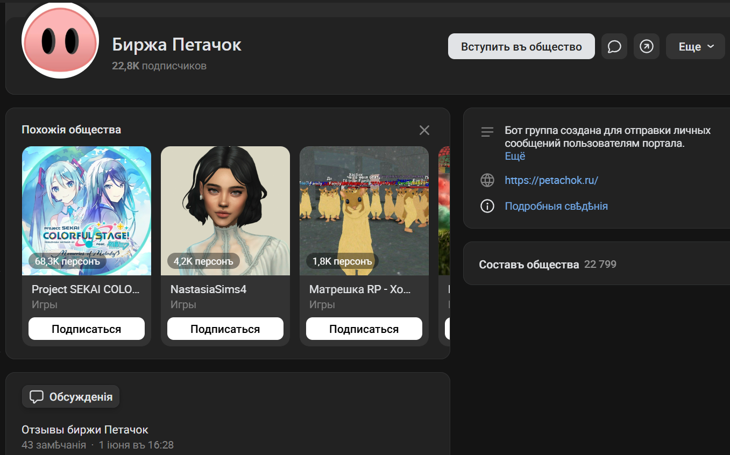Open NastasiaSims4 community thumbnail
Screen dimensions: 730x455
(x=225, y=211)
